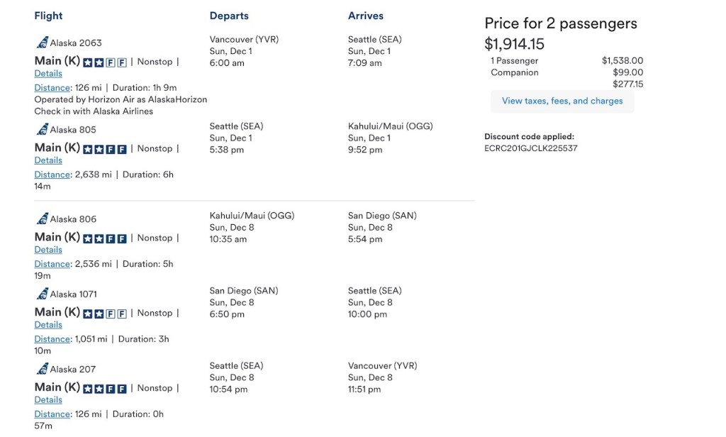Open Distance link showing 1,051 mi
The height and width of the screenshot is (437, 726).
coord(52,339)
